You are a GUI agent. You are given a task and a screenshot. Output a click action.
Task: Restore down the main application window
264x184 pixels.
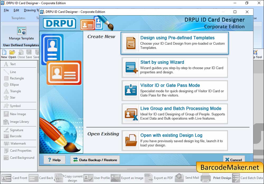247,3
